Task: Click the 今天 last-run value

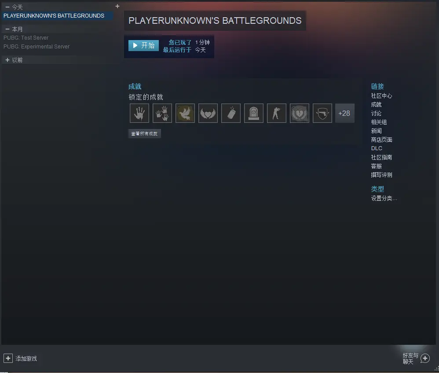Action: tap(201, 50)
